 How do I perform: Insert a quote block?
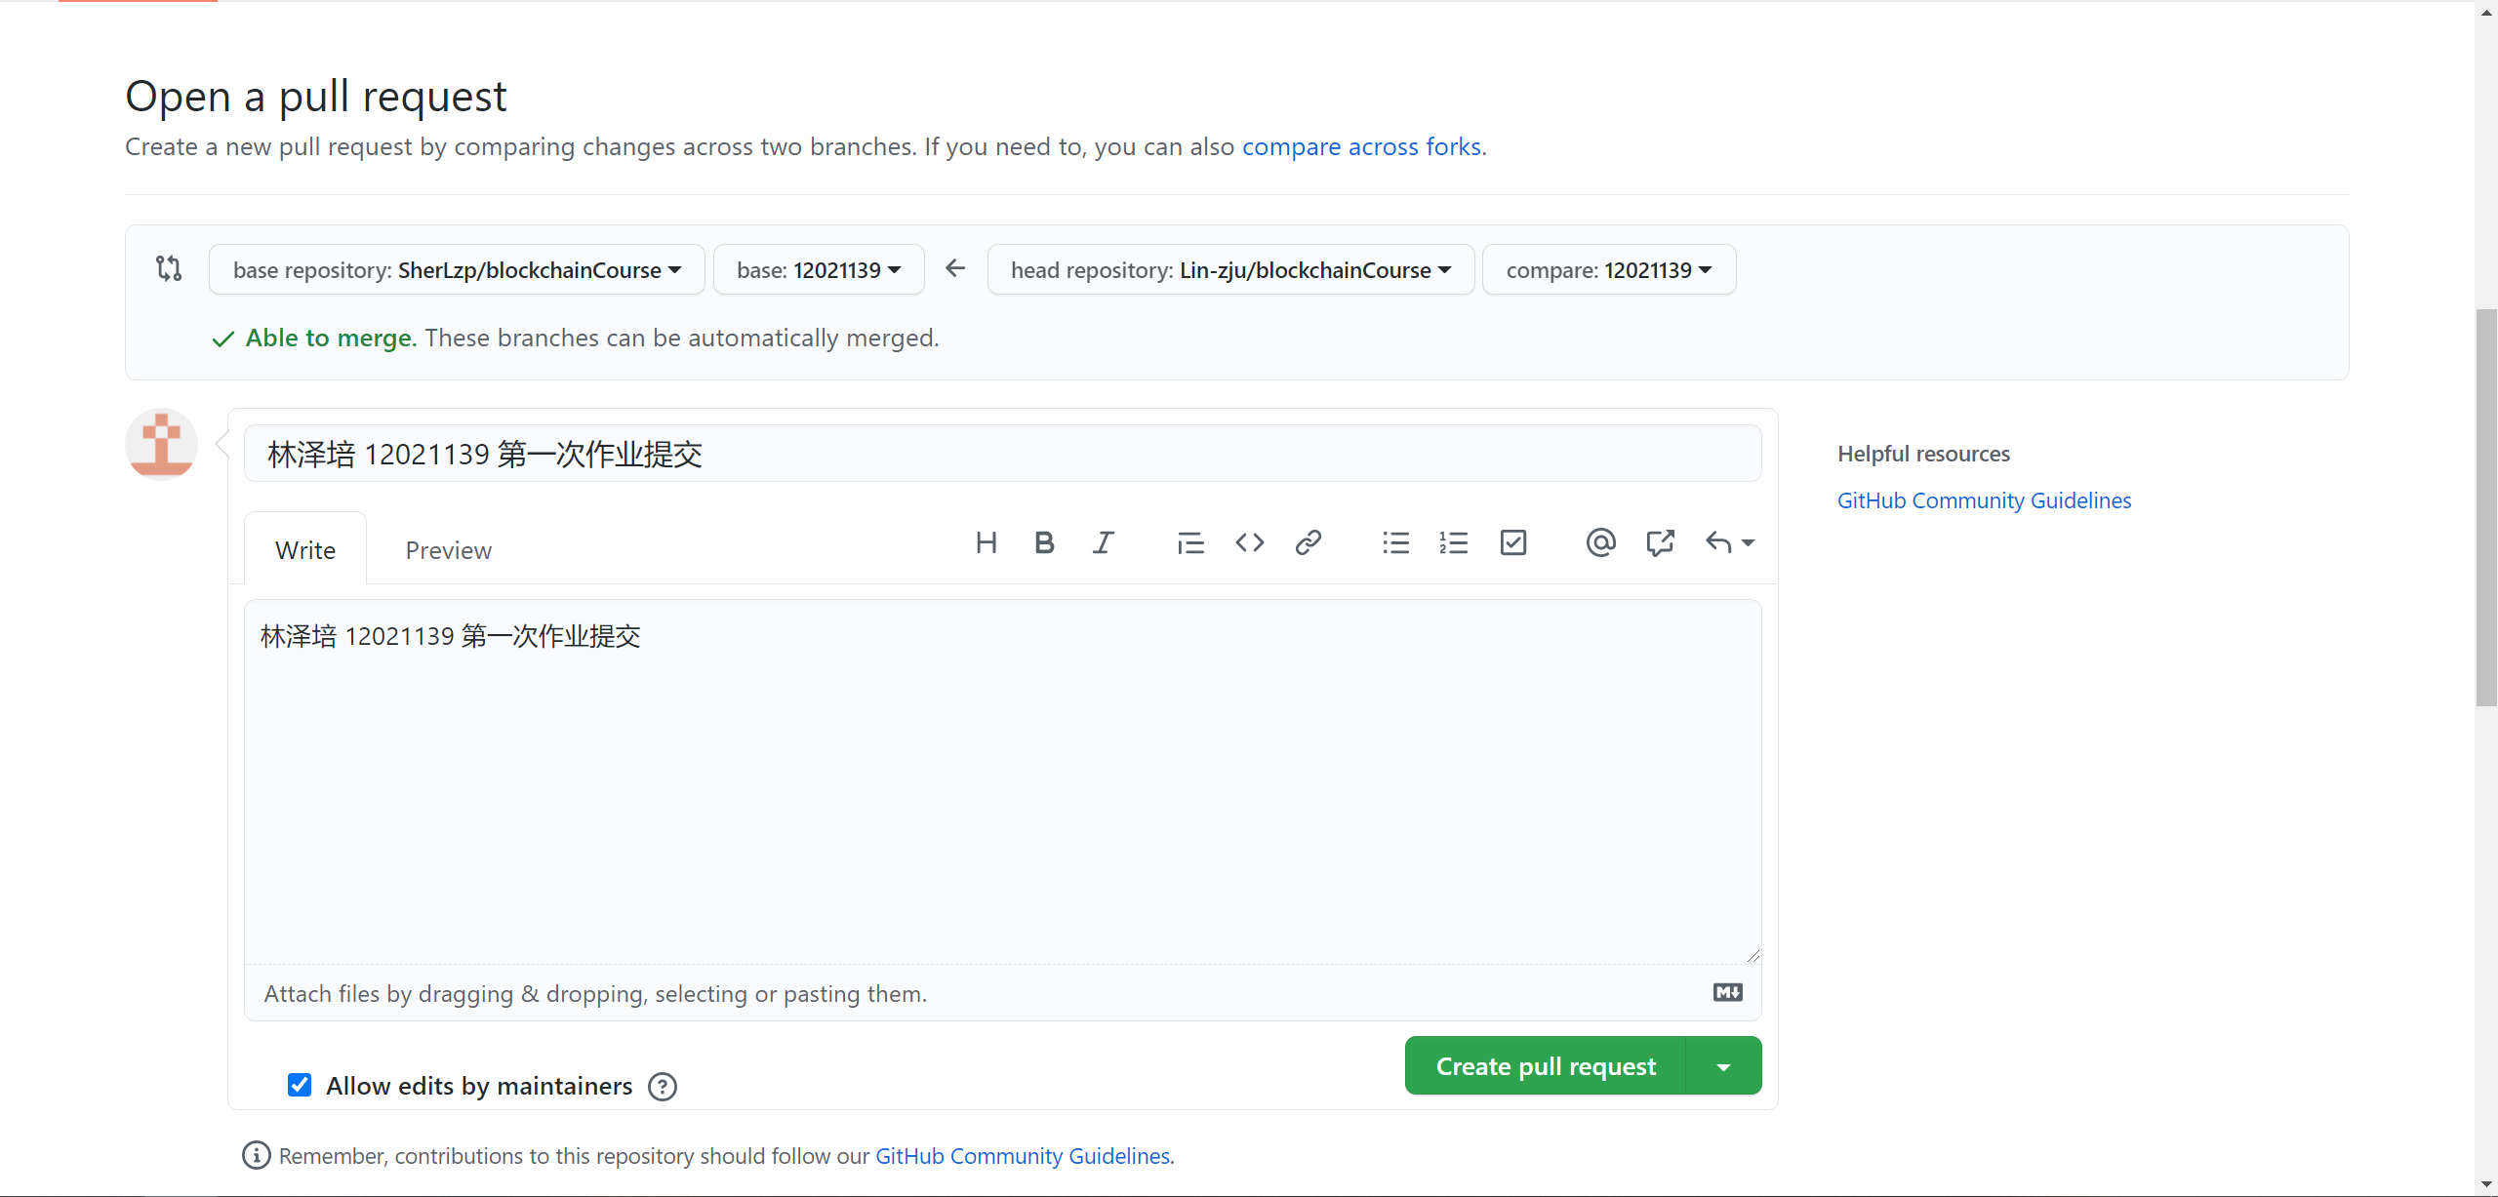point(1190,543)
